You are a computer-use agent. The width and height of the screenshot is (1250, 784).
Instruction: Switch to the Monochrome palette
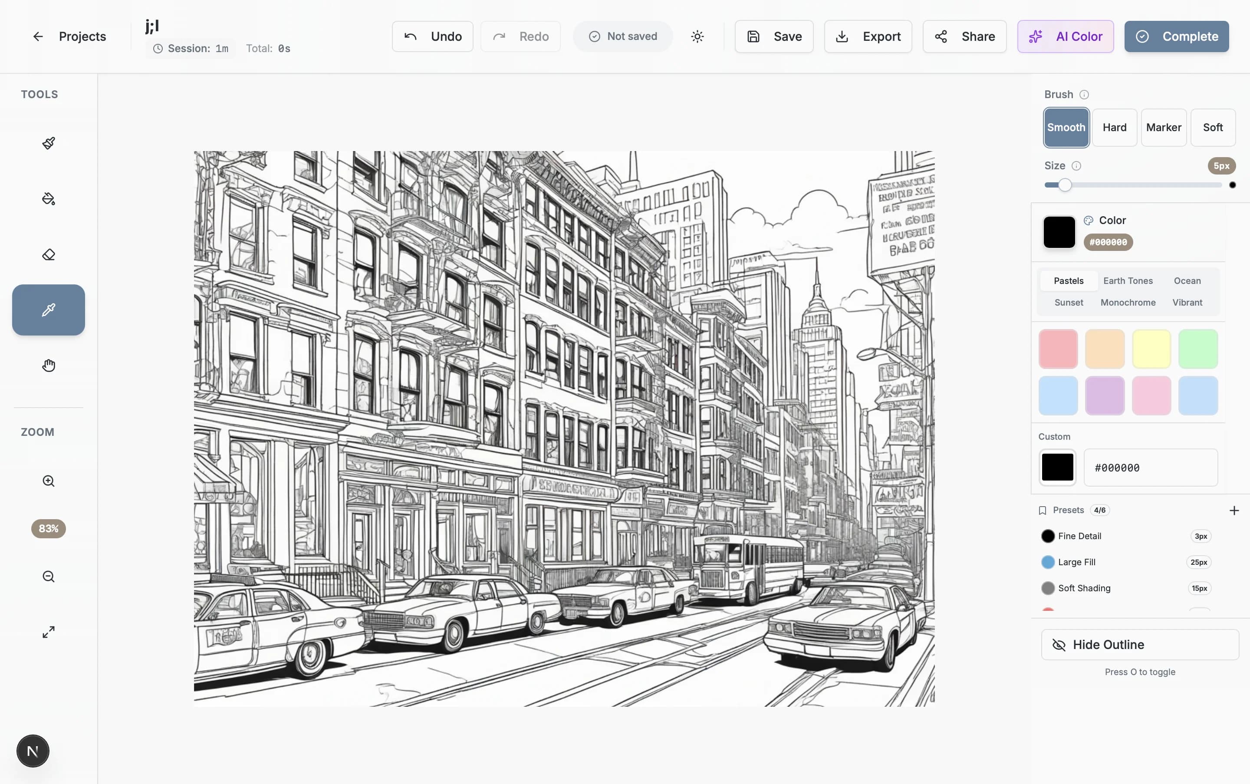click(x=1128, y=302)
